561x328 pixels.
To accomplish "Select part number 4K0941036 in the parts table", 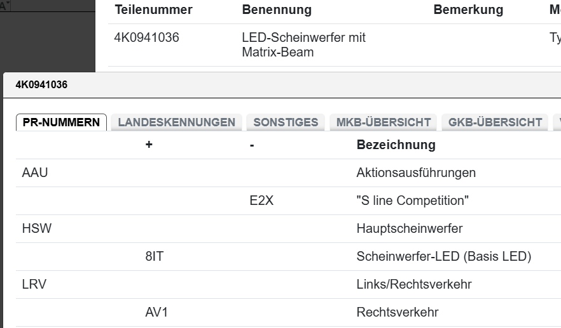I will pyautogui.click(x=147, y=38).
